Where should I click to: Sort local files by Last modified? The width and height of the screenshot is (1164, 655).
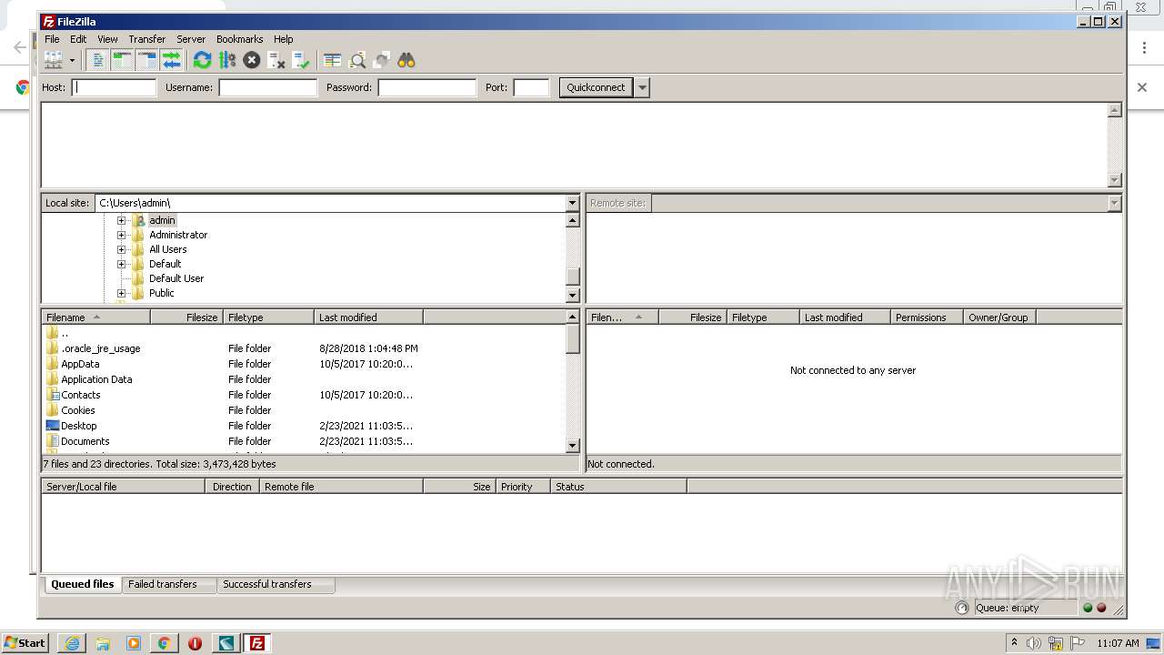369,317
